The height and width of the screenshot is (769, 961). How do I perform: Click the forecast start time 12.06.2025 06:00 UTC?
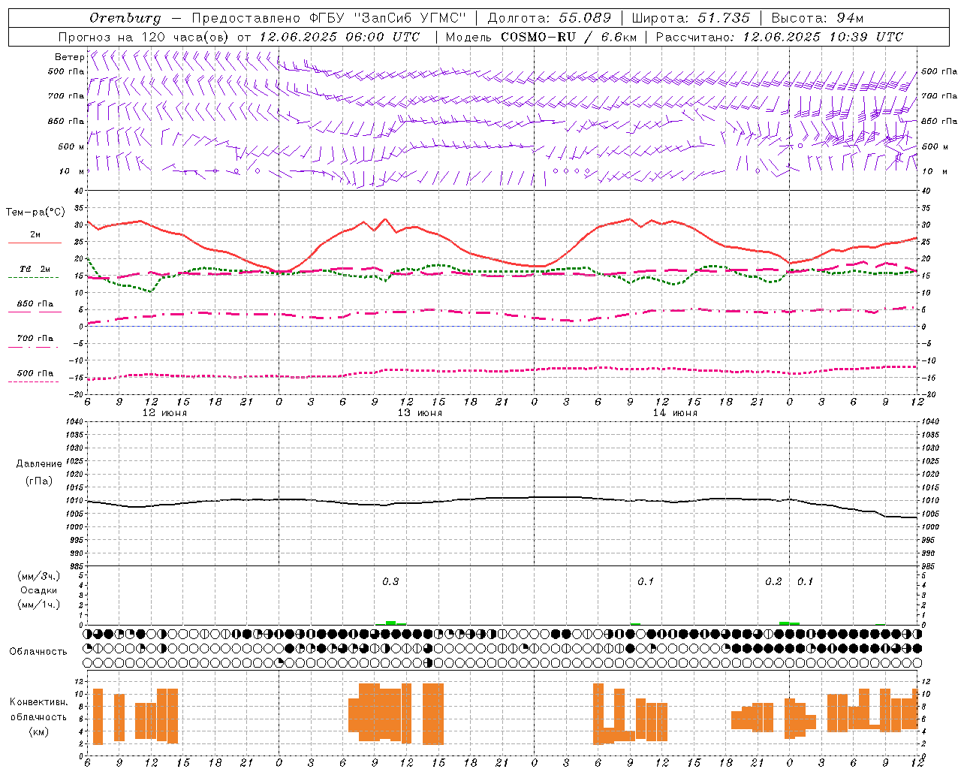tap(339, 37)
